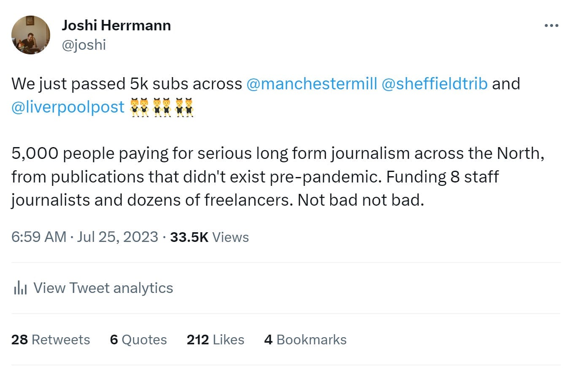575x373 pixels.
Task: Click Joshi Herrmann's profile avatar
Action: [30, 35]
